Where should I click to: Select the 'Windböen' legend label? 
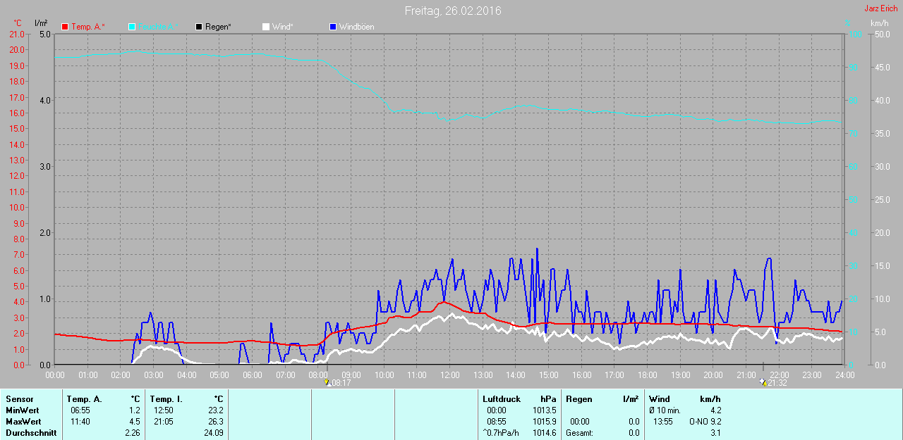coord(357,27)
